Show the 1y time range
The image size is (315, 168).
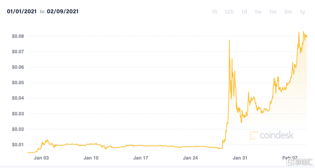pyautogui.click(x=302, y=12)
